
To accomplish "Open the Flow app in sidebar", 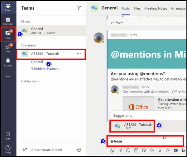I will point(8,48).
